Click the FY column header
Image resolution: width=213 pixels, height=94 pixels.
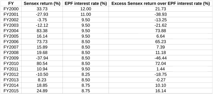(11, 4)
